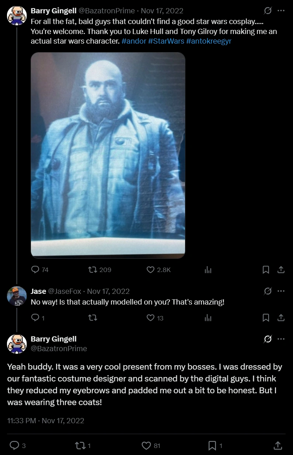Open the #antokreegyr hashtag link

[x=209, y=41]
